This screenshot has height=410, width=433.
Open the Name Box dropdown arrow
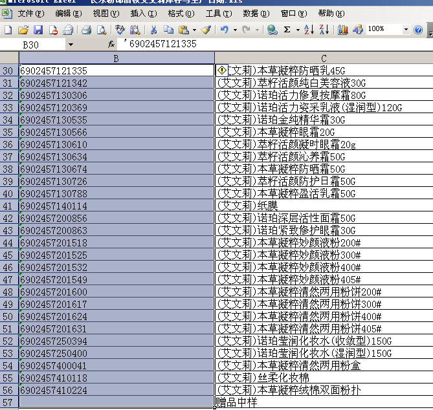(x=71, y=45)
